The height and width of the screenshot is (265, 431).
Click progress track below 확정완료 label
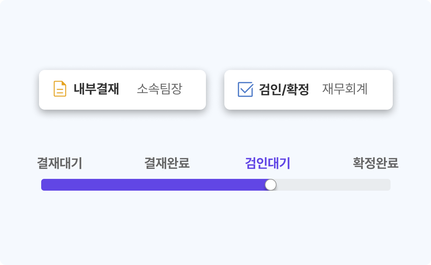click(x=375, y=185)
